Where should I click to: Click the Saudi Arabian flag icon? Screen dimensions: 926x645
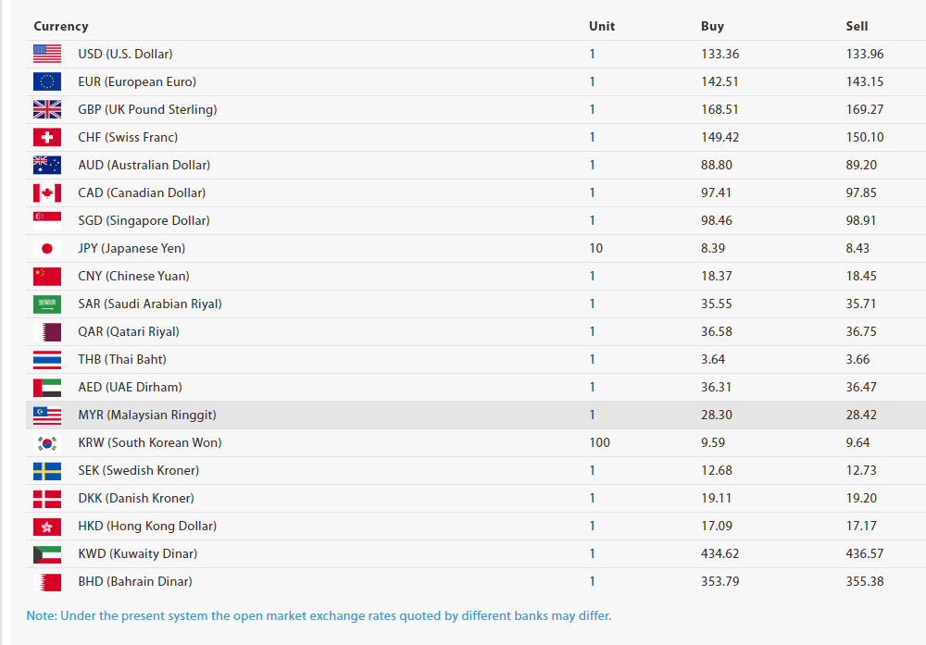click(47, 304)
